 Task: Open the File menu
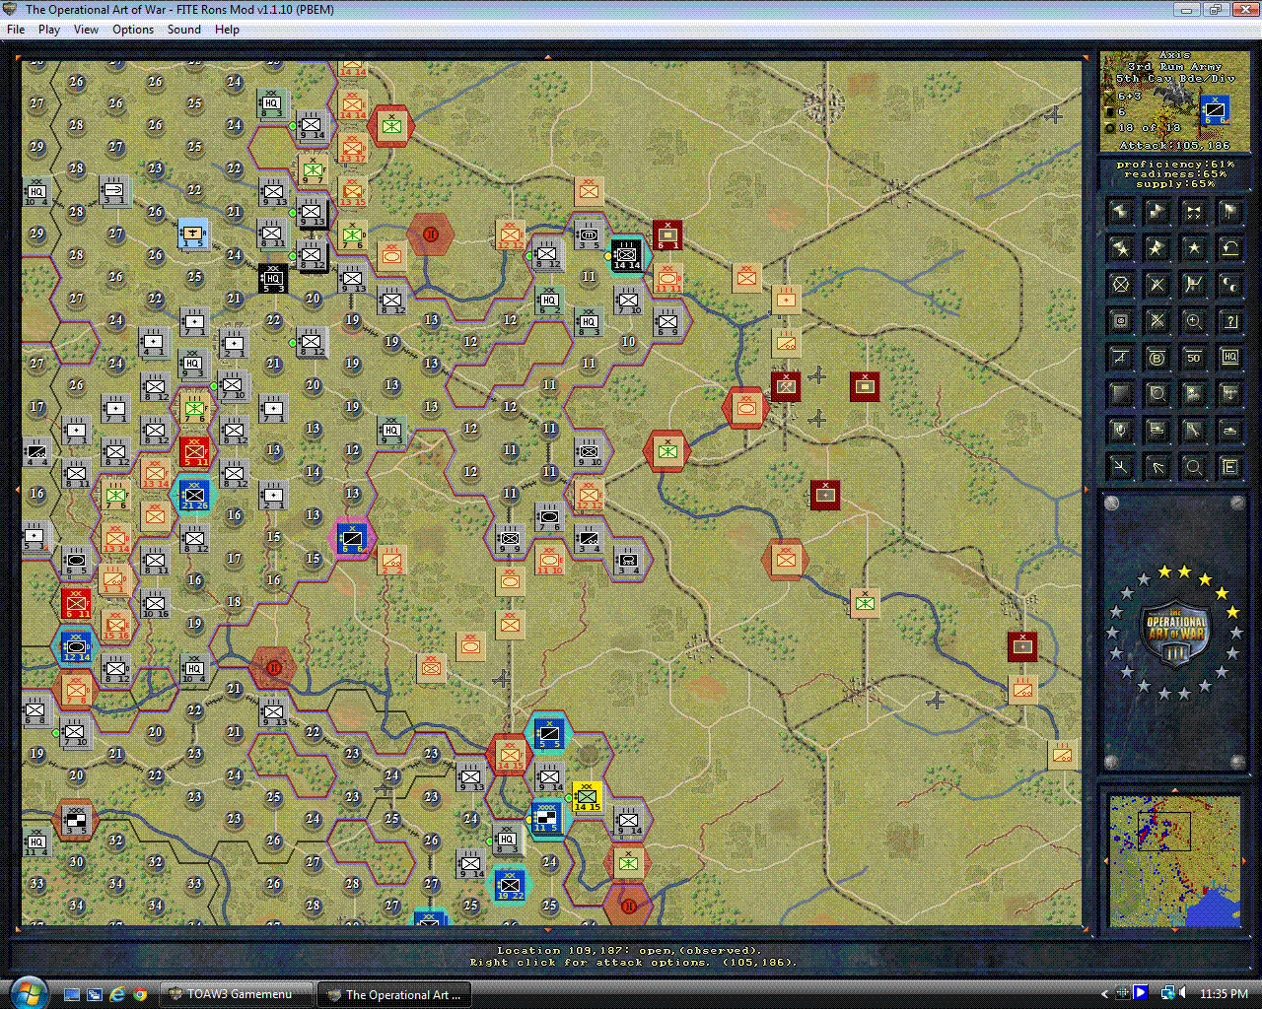[16, 30]
